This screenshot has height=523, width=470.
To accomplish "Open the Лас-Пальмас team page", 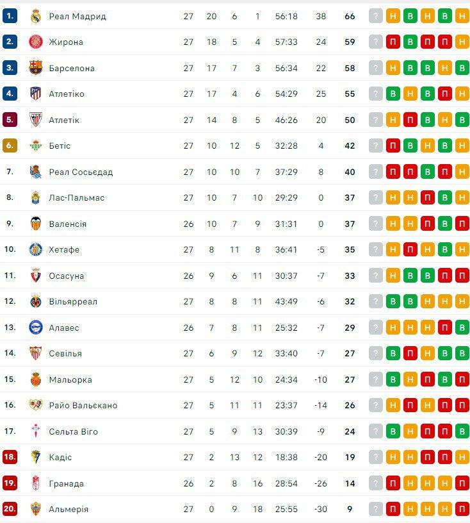I will tap(76, 197).
